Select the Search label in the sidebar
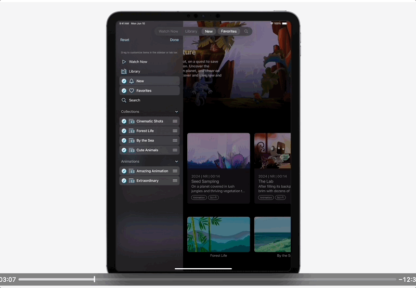 [x=135, y=100]
